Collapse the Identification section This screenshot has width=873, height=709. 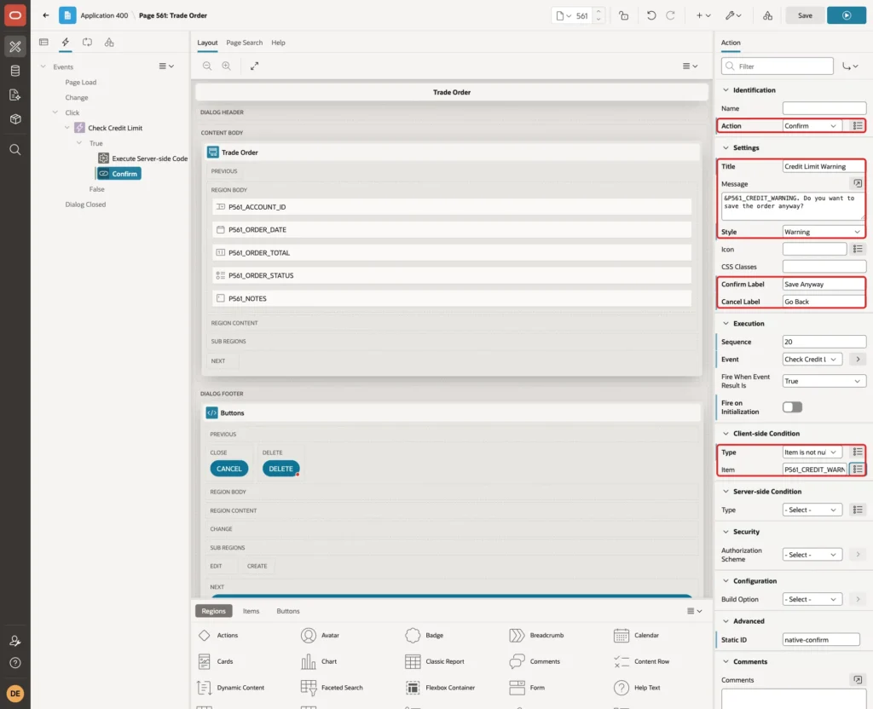726,89
